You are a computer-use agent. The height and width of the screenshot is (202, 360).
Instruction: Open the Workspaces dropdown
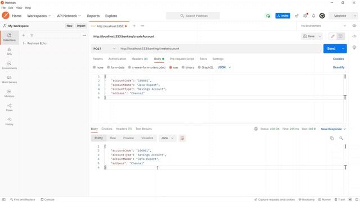click(39, 16)
